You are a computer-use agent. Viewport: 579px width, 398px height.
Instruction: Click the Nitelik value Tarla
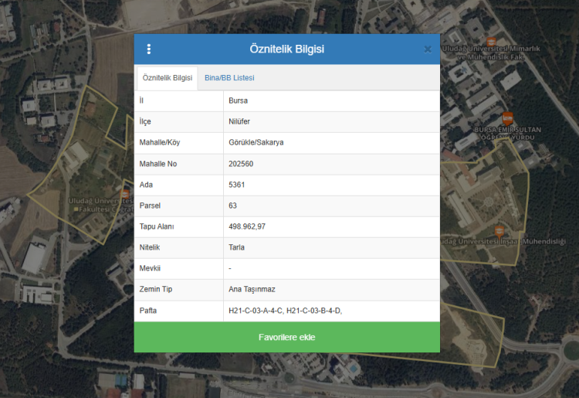point(237,247)
